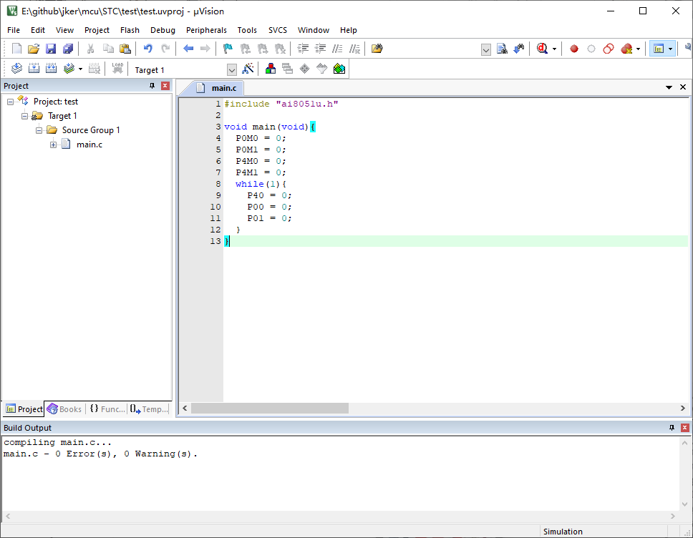Open Options for Target (magic wand)

click(248, 69)
